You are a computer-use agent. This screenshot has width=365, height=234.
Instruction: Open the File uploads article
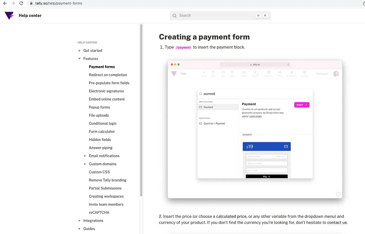coord(99,115)
